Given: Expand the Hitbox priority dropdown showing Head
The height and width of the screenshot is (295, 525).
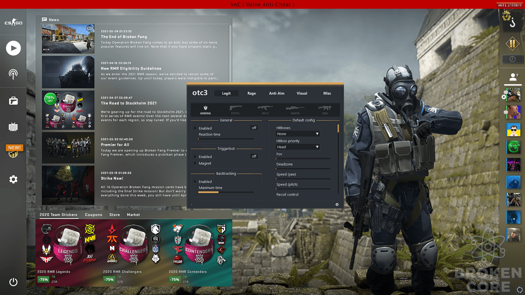Looking at the screenshot, I should tap(297, 147).
